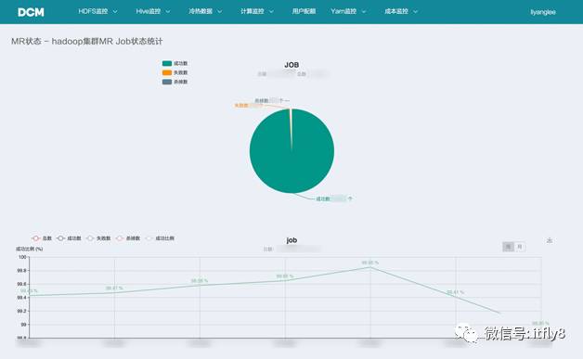Toggle the 杀掉数 series in line chart legend
583x359 pixels.
(x=128, y=238)
